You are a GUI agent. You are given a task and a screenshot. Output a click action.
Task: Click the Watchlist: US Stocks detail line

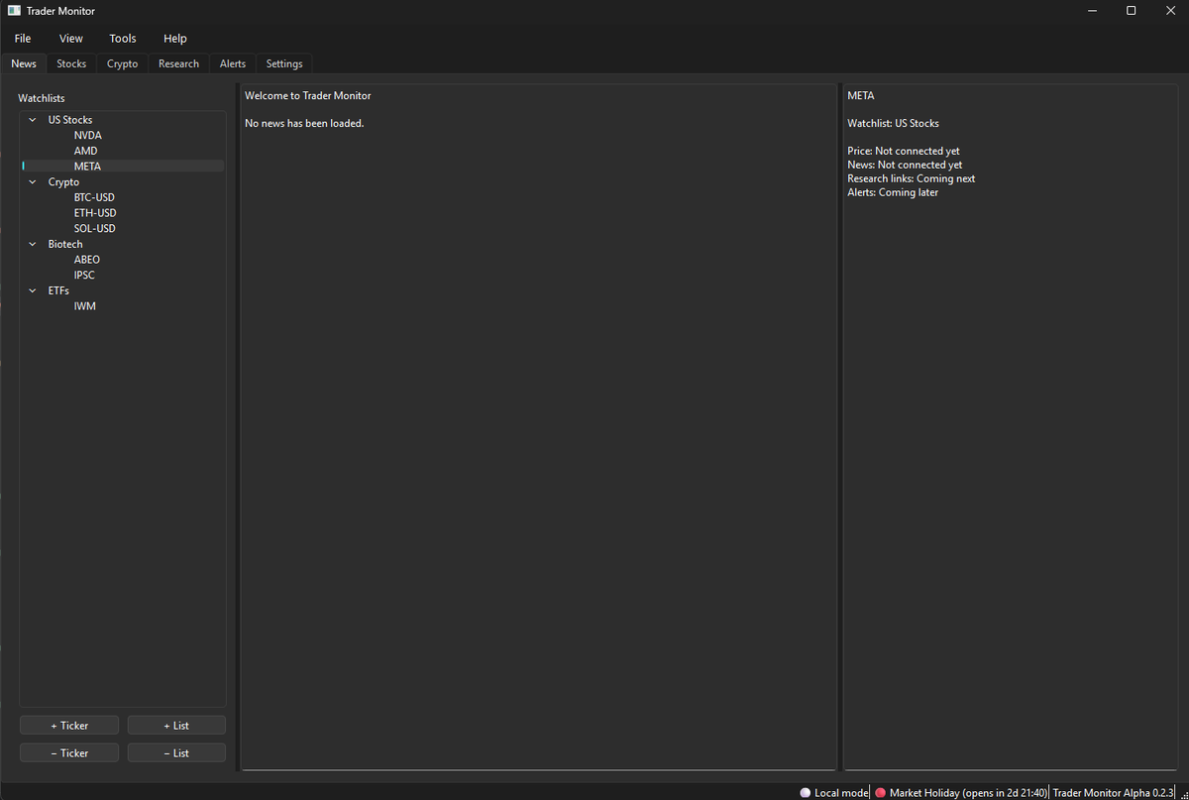pyautogui.click(x=894, y=124)
